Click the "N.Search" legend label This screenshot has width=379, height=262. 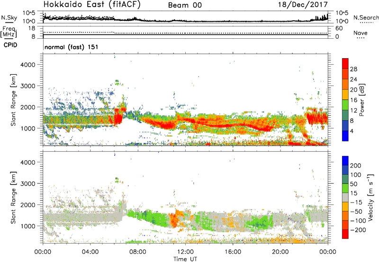coord(366,17)
